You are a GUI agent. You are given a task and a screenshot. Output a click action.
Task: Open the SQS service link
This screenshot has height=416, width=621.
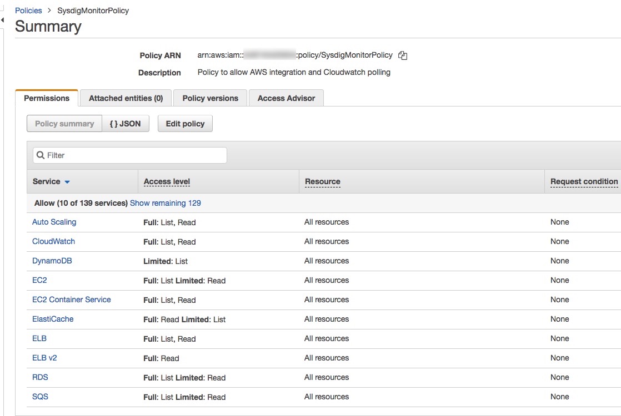tap(40, 396)
